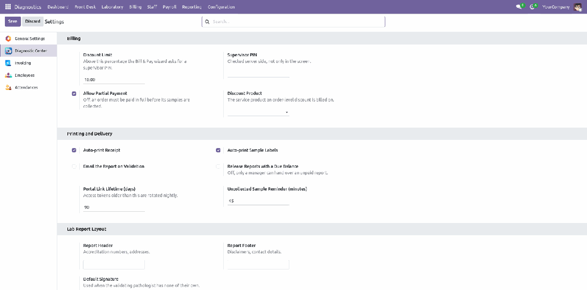The image size is (587, 290).
Task: Open the Discount Product dropdown
Action: coord(258,112)
